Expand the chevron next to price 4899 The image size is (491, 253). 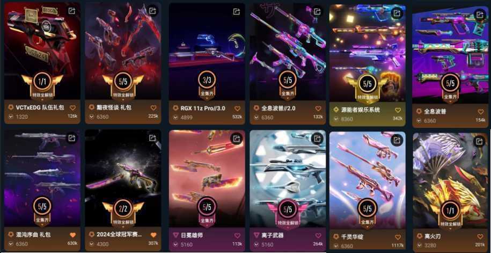tap(175, 118)
